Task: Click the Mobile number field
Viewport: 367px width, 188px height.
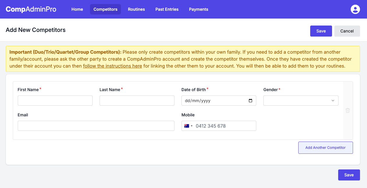Action: [219, 126]
